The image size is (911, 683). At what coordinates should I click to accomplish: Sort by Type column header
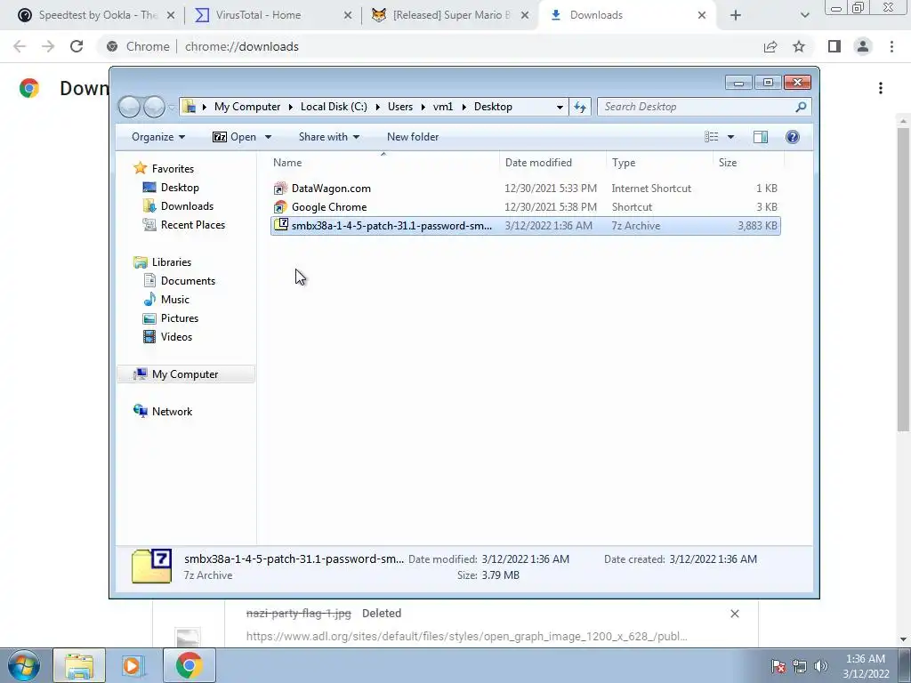coord(659,163)
